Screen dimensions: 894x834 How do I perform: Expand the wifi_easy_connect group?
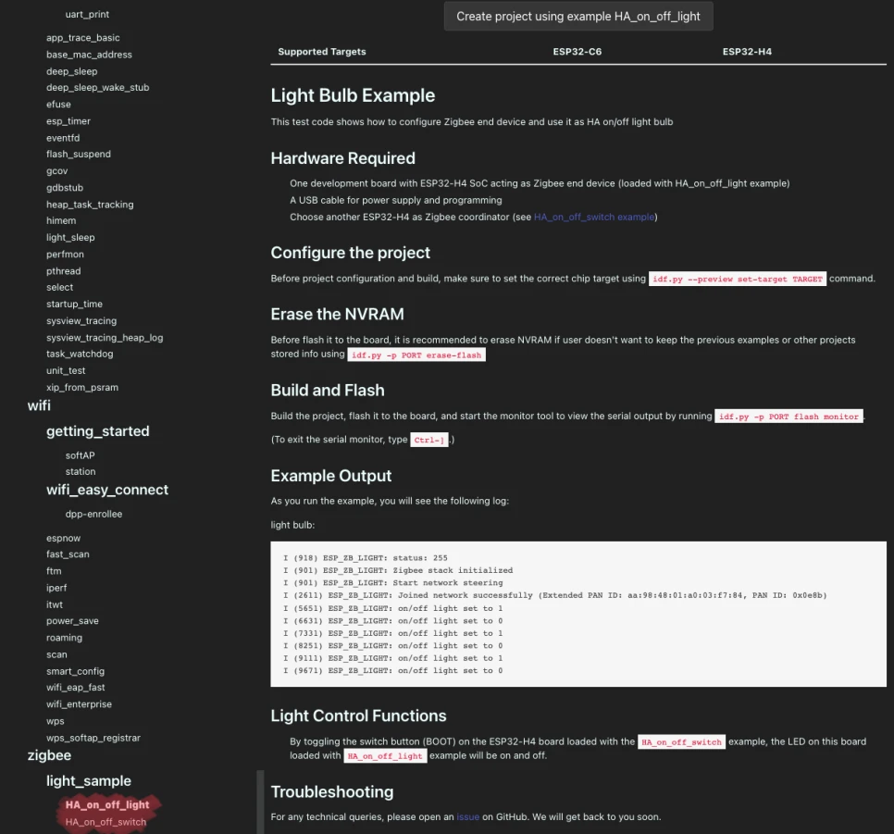[107, 490]
